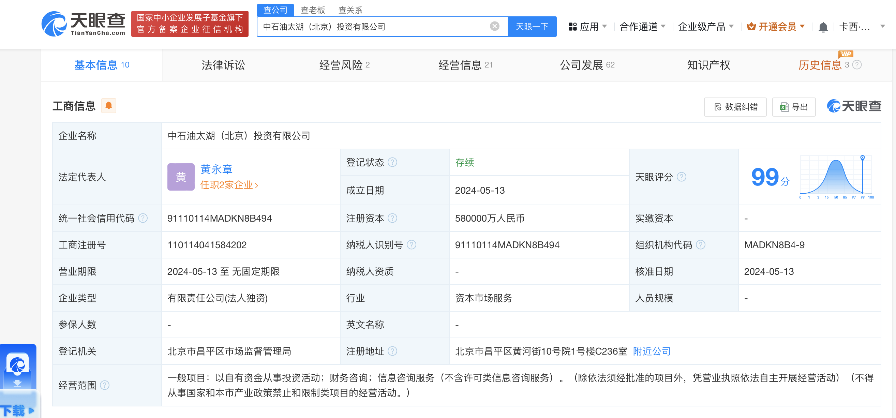The image size is (896, 418).
Task: Open the 经营信息 tab
Action: (x=465, y=65)
